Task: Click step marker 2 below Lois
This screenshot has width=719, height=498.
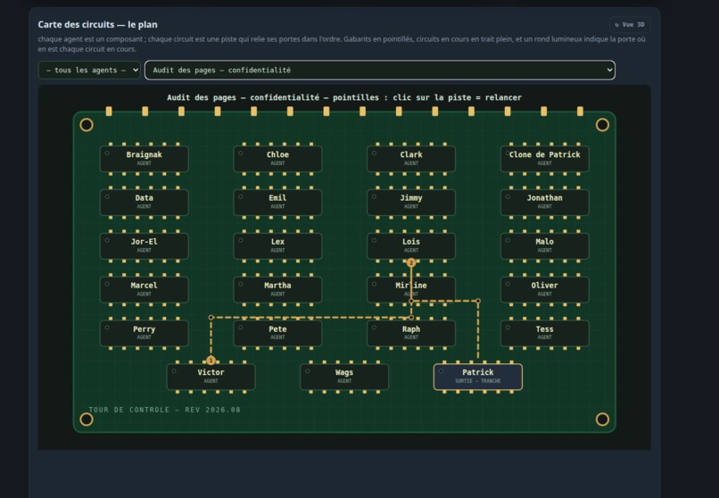Action: coord(411,262)
